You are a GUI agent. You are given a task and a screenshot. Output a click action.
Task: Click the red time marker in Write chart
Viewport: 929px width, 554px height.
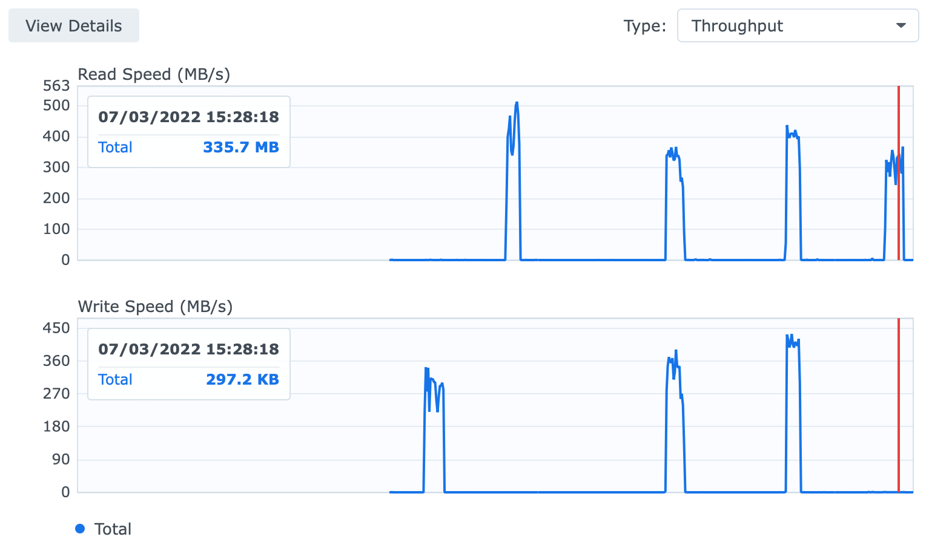[899, 405]
